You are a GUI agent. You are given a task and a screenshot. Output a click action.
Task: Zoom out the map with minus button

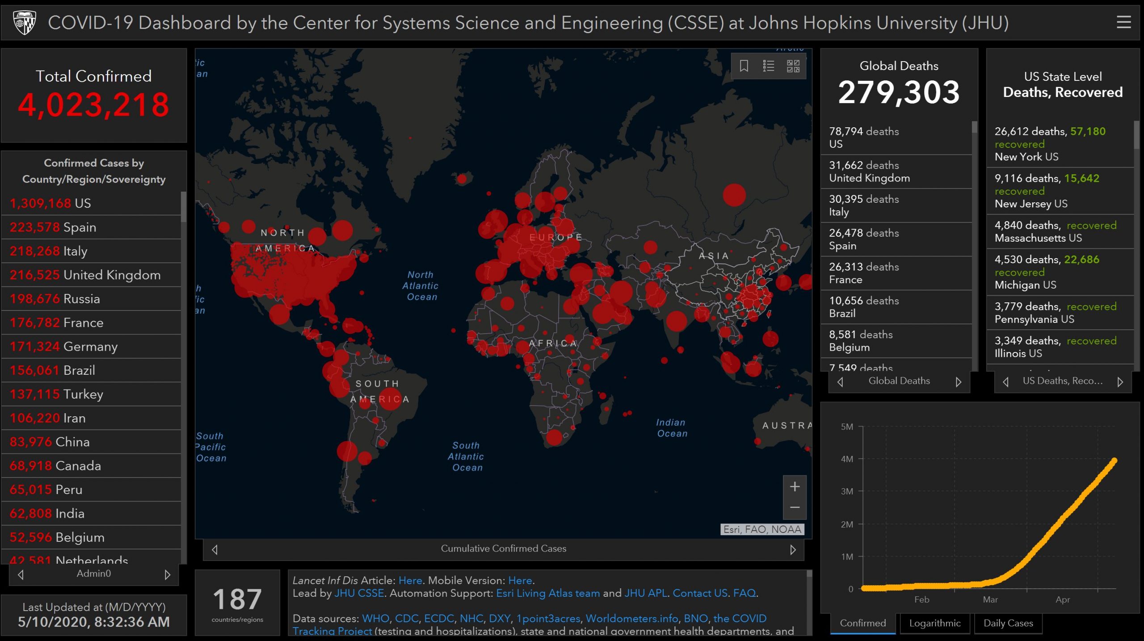pos(795,508)
